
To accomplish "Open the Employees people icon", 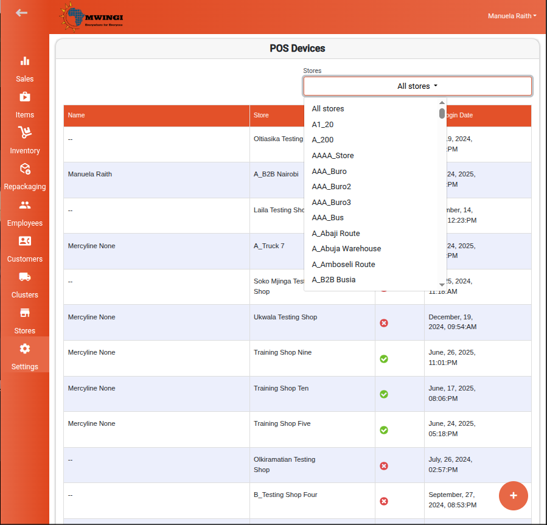I will pos(25,205).
